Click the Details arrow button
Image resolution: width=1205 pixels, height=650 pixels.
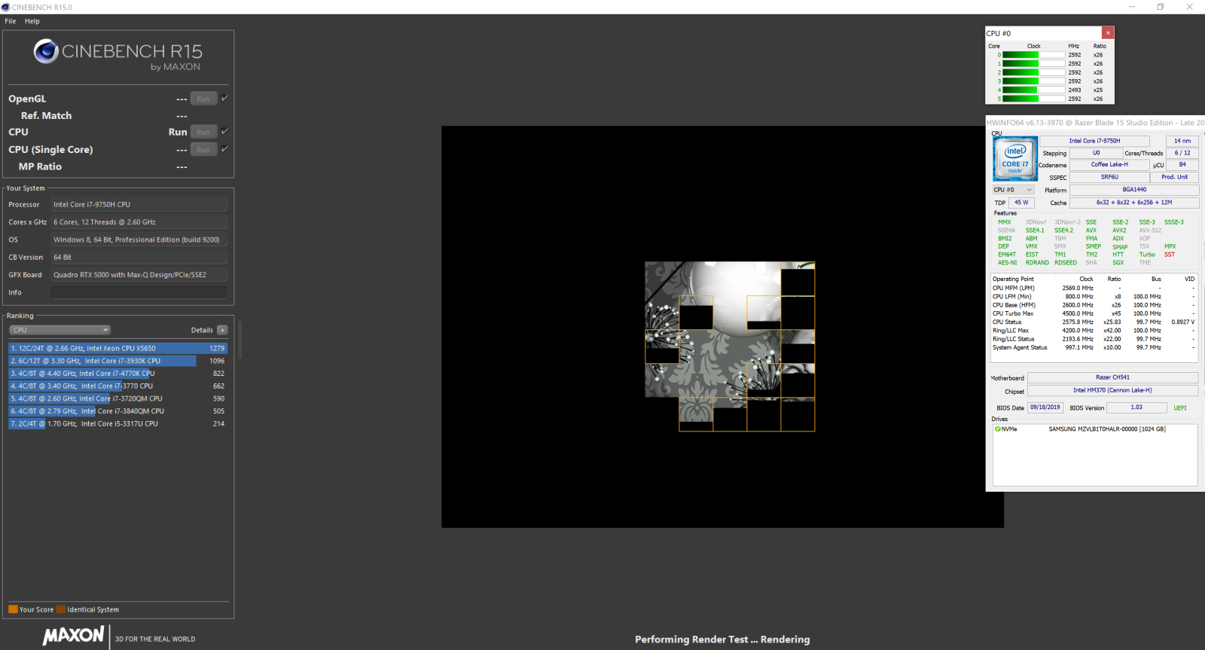point(222,330)
